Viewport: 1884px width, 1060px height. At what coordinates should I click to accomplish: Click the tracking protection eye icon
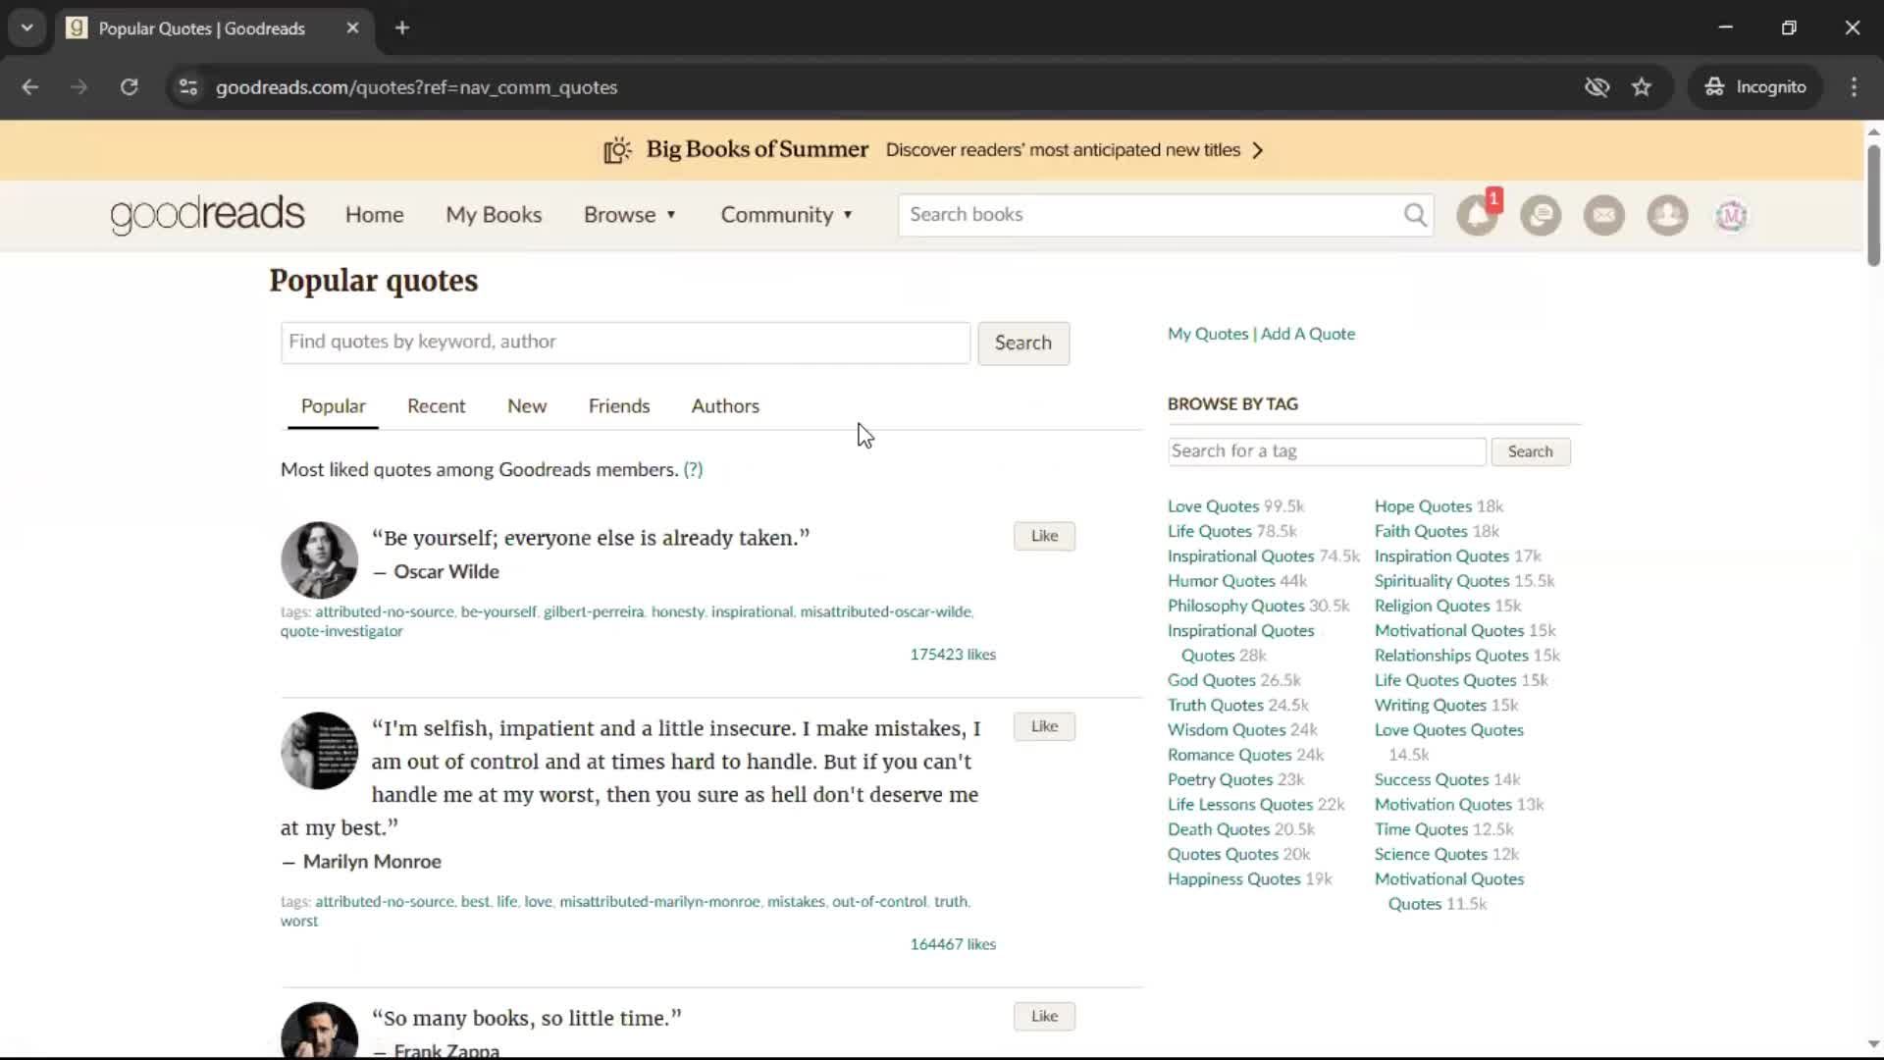click(1596, 87)
